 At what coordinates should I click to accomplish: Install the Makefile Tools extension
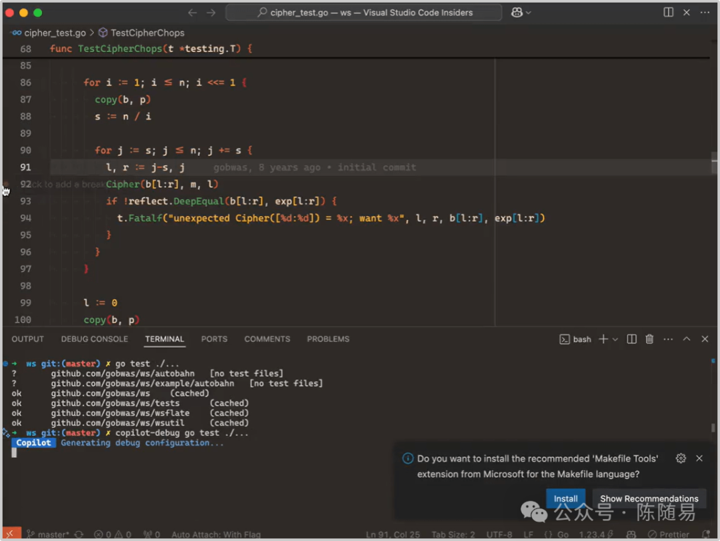566,499
